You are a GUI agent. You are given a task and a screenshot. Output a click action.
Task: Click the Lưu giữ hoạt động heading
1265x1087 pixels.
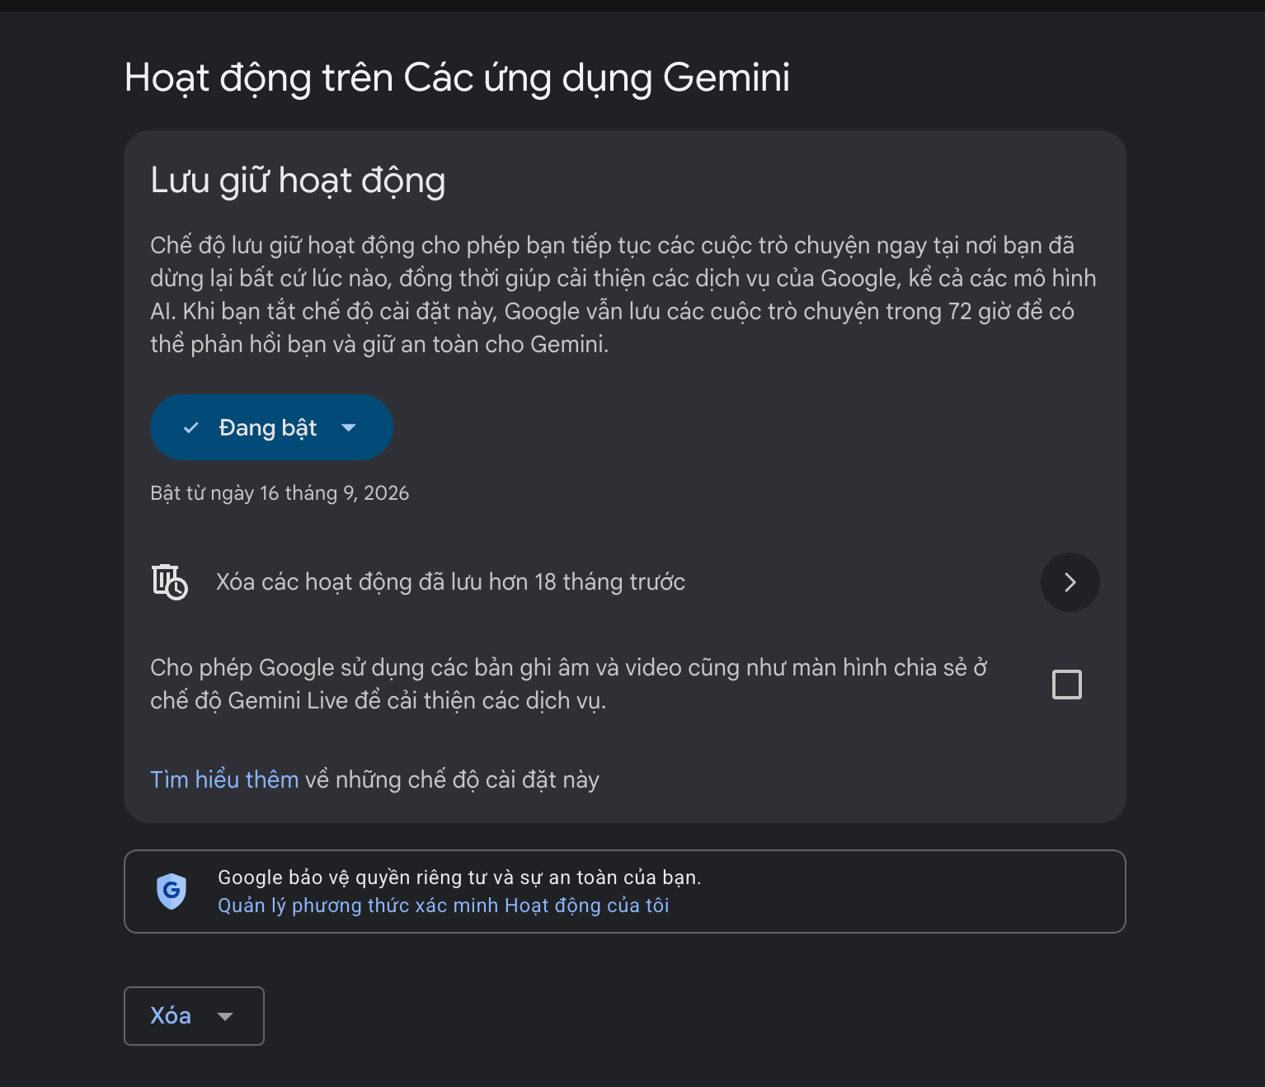pyautogui.click(x=298, y=181)
